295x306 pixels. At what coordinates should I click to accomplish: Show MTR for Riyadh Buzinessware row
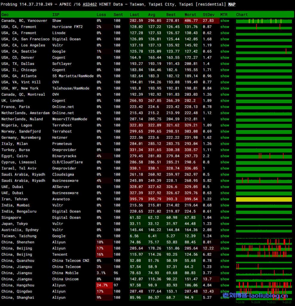(225, 180)
